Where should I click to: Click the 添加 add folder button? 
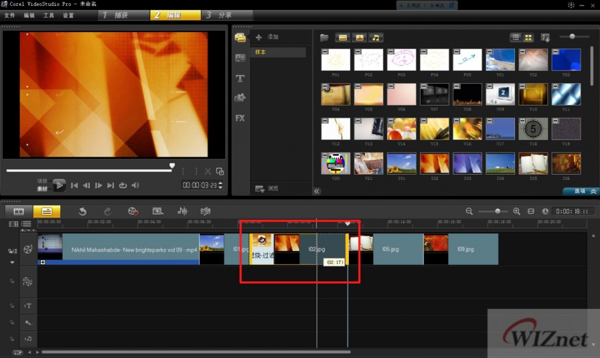pos(267,37)
